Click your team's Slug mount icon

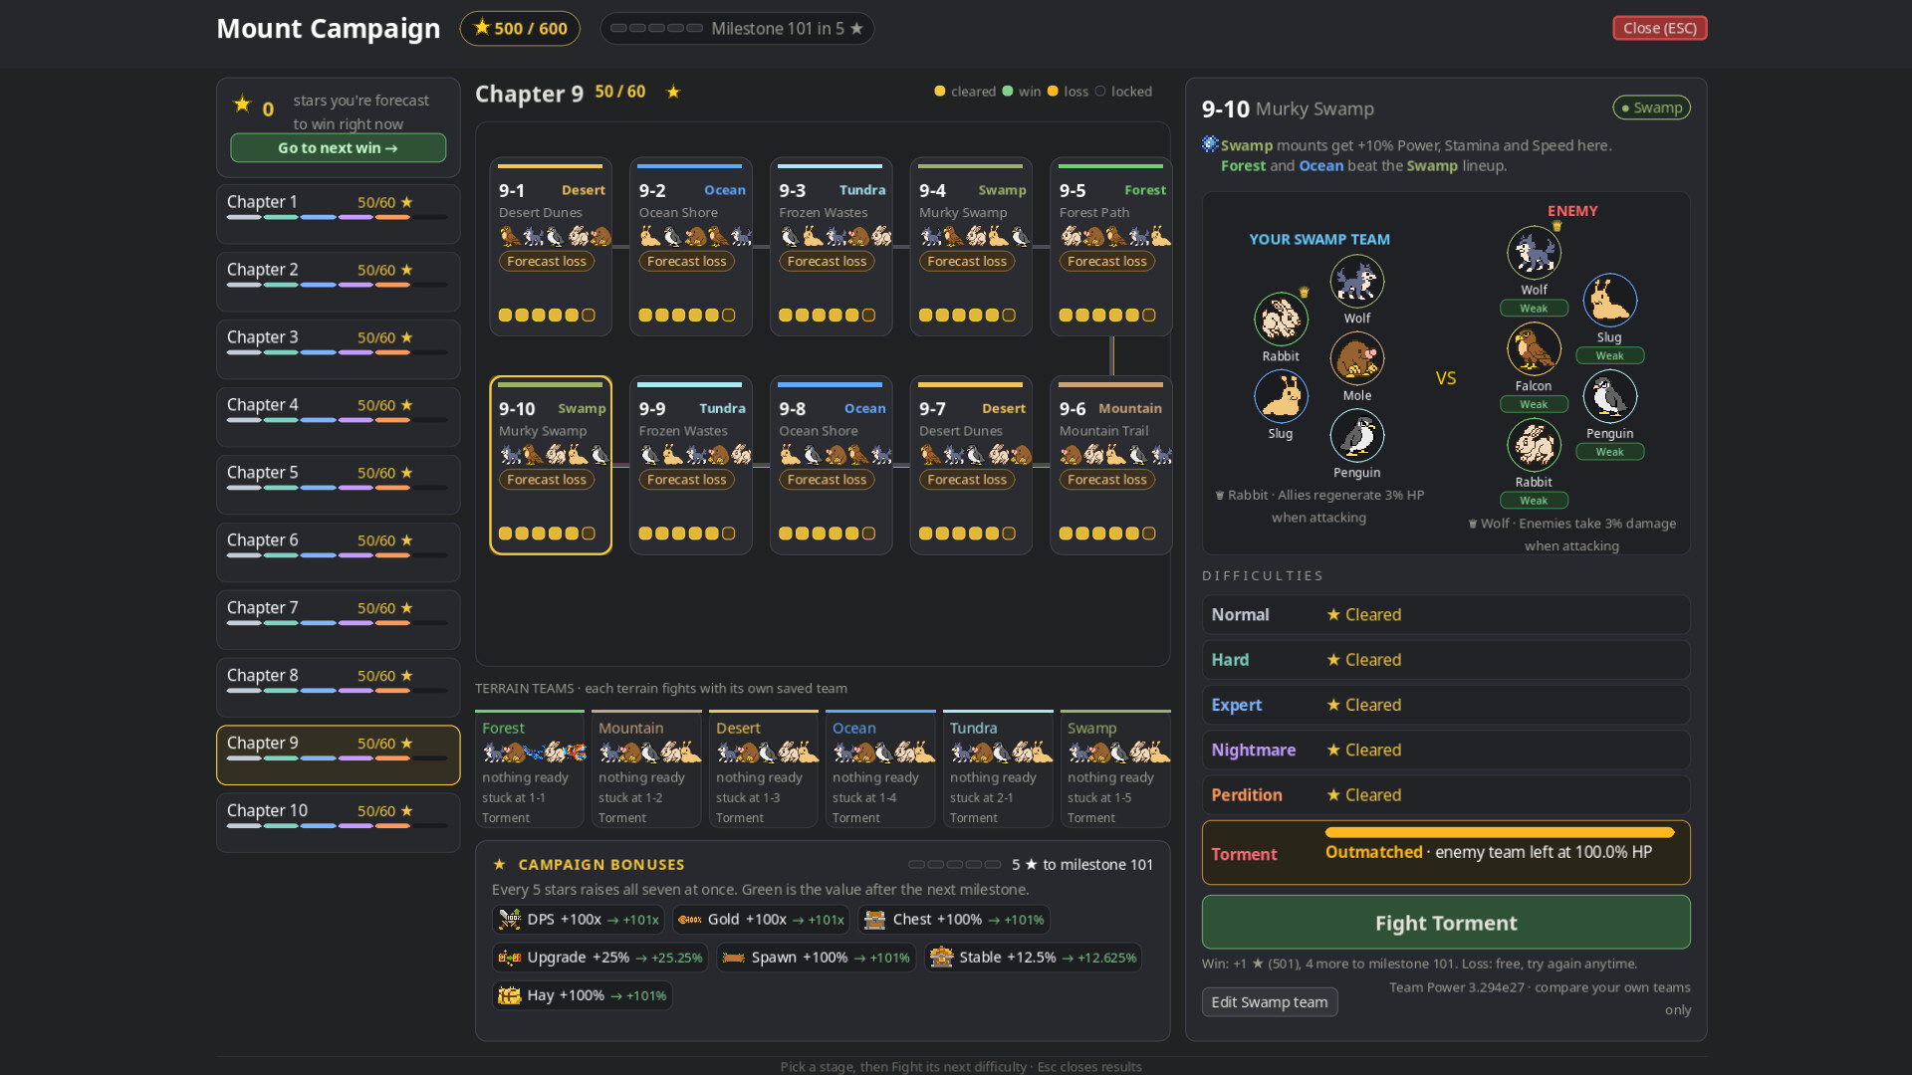click(1281, 396)
